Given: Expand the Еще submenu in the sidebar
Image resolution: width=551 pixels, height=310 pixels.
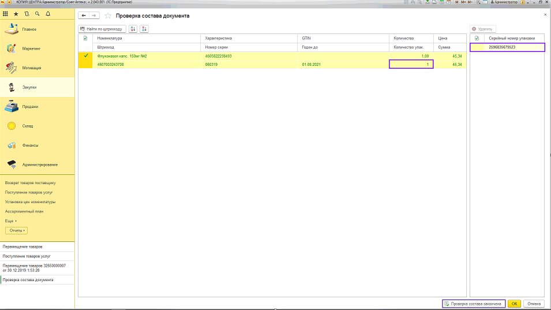Looking at the screenshot, I should pyautogui.click(x=11, y=221).
